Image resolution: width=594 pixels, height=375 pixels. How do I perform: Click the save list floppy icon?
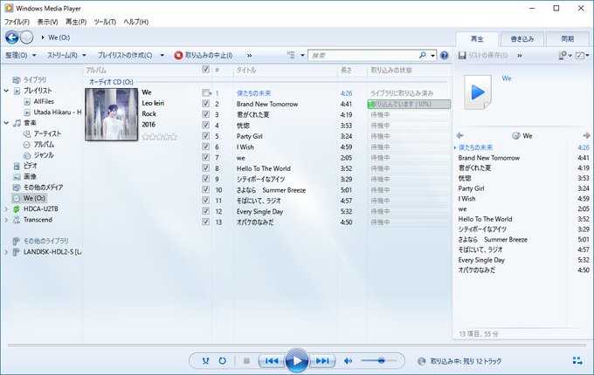pyautogui.click(x=462, y=56)
